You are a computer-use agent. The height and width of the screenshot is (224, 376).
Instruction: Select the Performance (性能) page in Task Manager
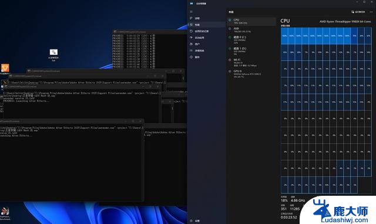click(x=206, y=25)
